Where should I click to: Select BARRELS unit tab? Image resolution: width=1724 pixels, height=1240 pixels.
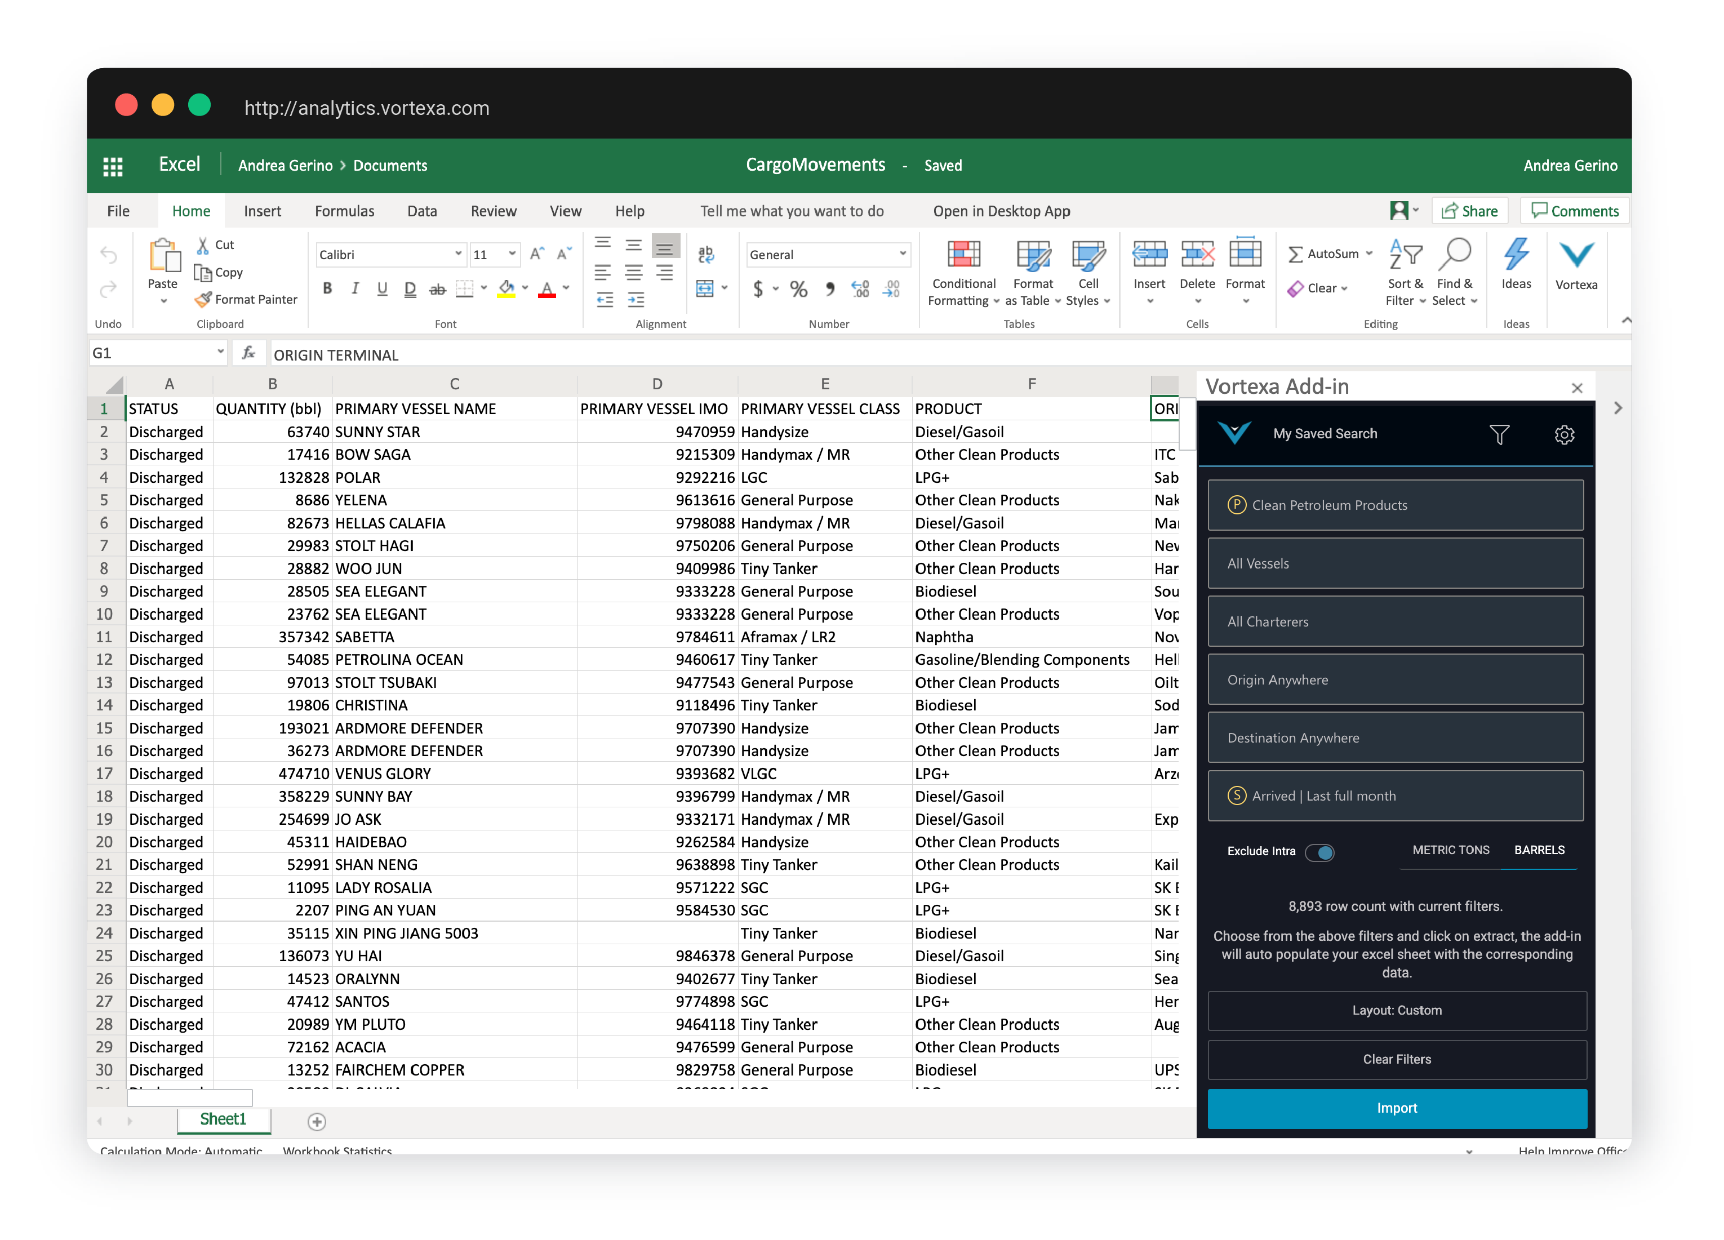1539,850
